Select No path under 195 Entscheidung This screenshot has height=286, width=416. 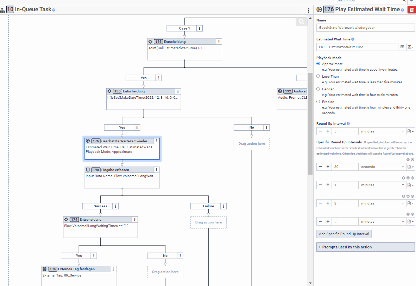252,128
